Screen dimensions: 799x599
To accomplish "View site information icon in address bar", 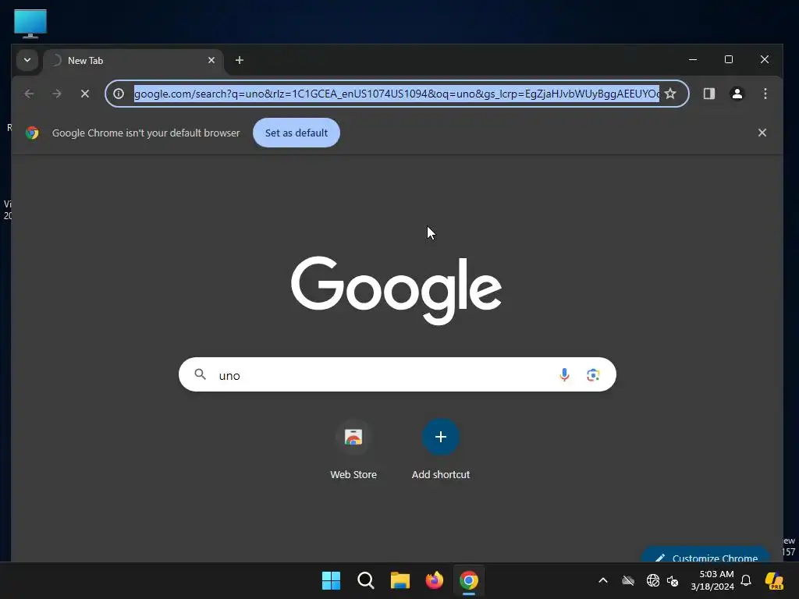I will click(x=119, y=94).
